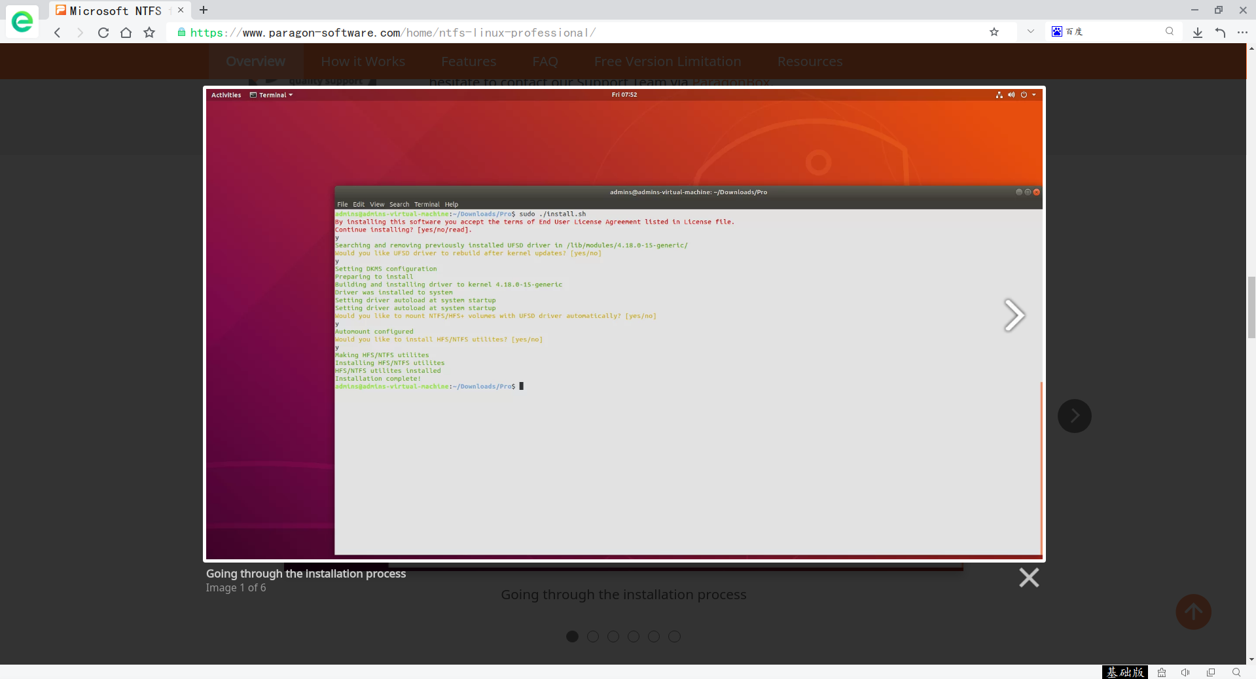This screenshot has width=1256, height=679.
Task: Click the browser back arrow icon
Action: 58,33
